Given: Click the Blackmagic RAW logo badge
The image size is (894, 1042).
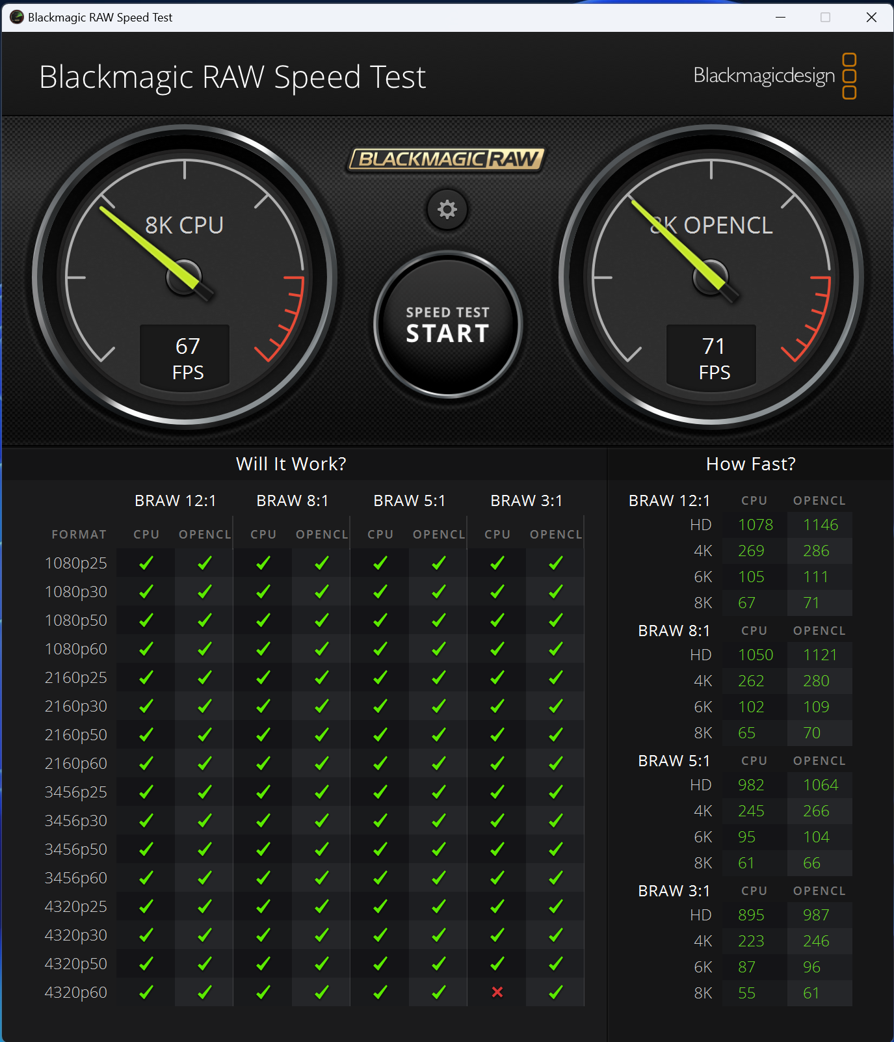Looking at the screenshot, I should click(x=446, y=159).
